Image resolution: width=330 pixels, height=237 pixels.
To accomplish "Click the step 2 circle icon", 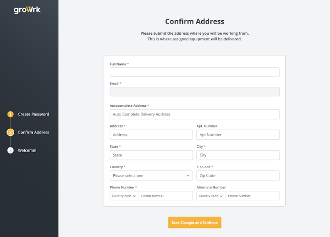I will click(10, 132).
